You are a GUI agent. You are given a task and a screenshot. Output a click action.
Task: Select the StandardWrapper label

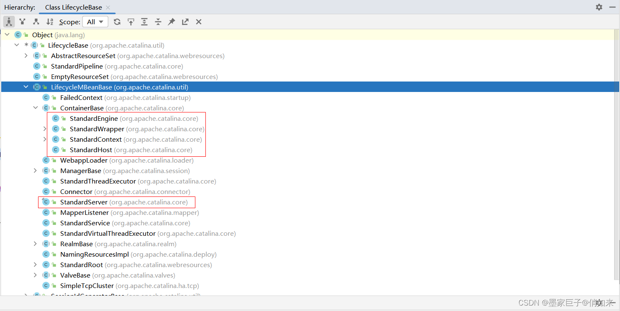click(x=97, y=129)
